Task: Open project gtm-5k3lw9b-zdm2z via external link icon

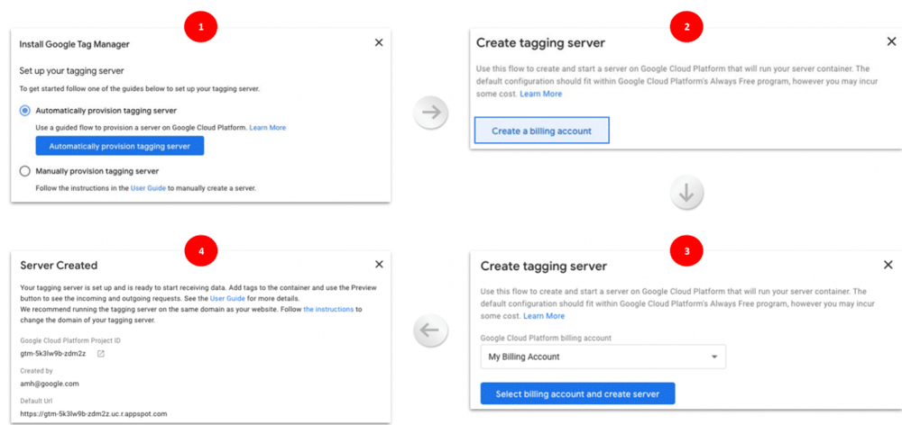Action: coord(101,354)
